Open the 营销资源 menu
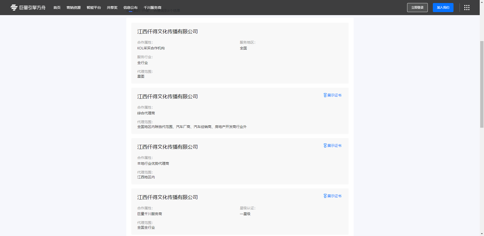484x236 pixels. (x=74, y=8)
